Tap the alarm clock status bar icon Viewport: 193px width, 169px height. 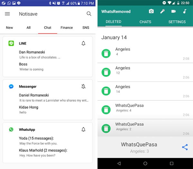coord(59,3)
